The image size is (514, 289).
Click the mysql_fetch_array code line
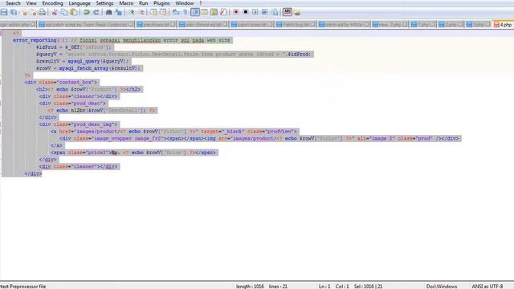(89, 68)
